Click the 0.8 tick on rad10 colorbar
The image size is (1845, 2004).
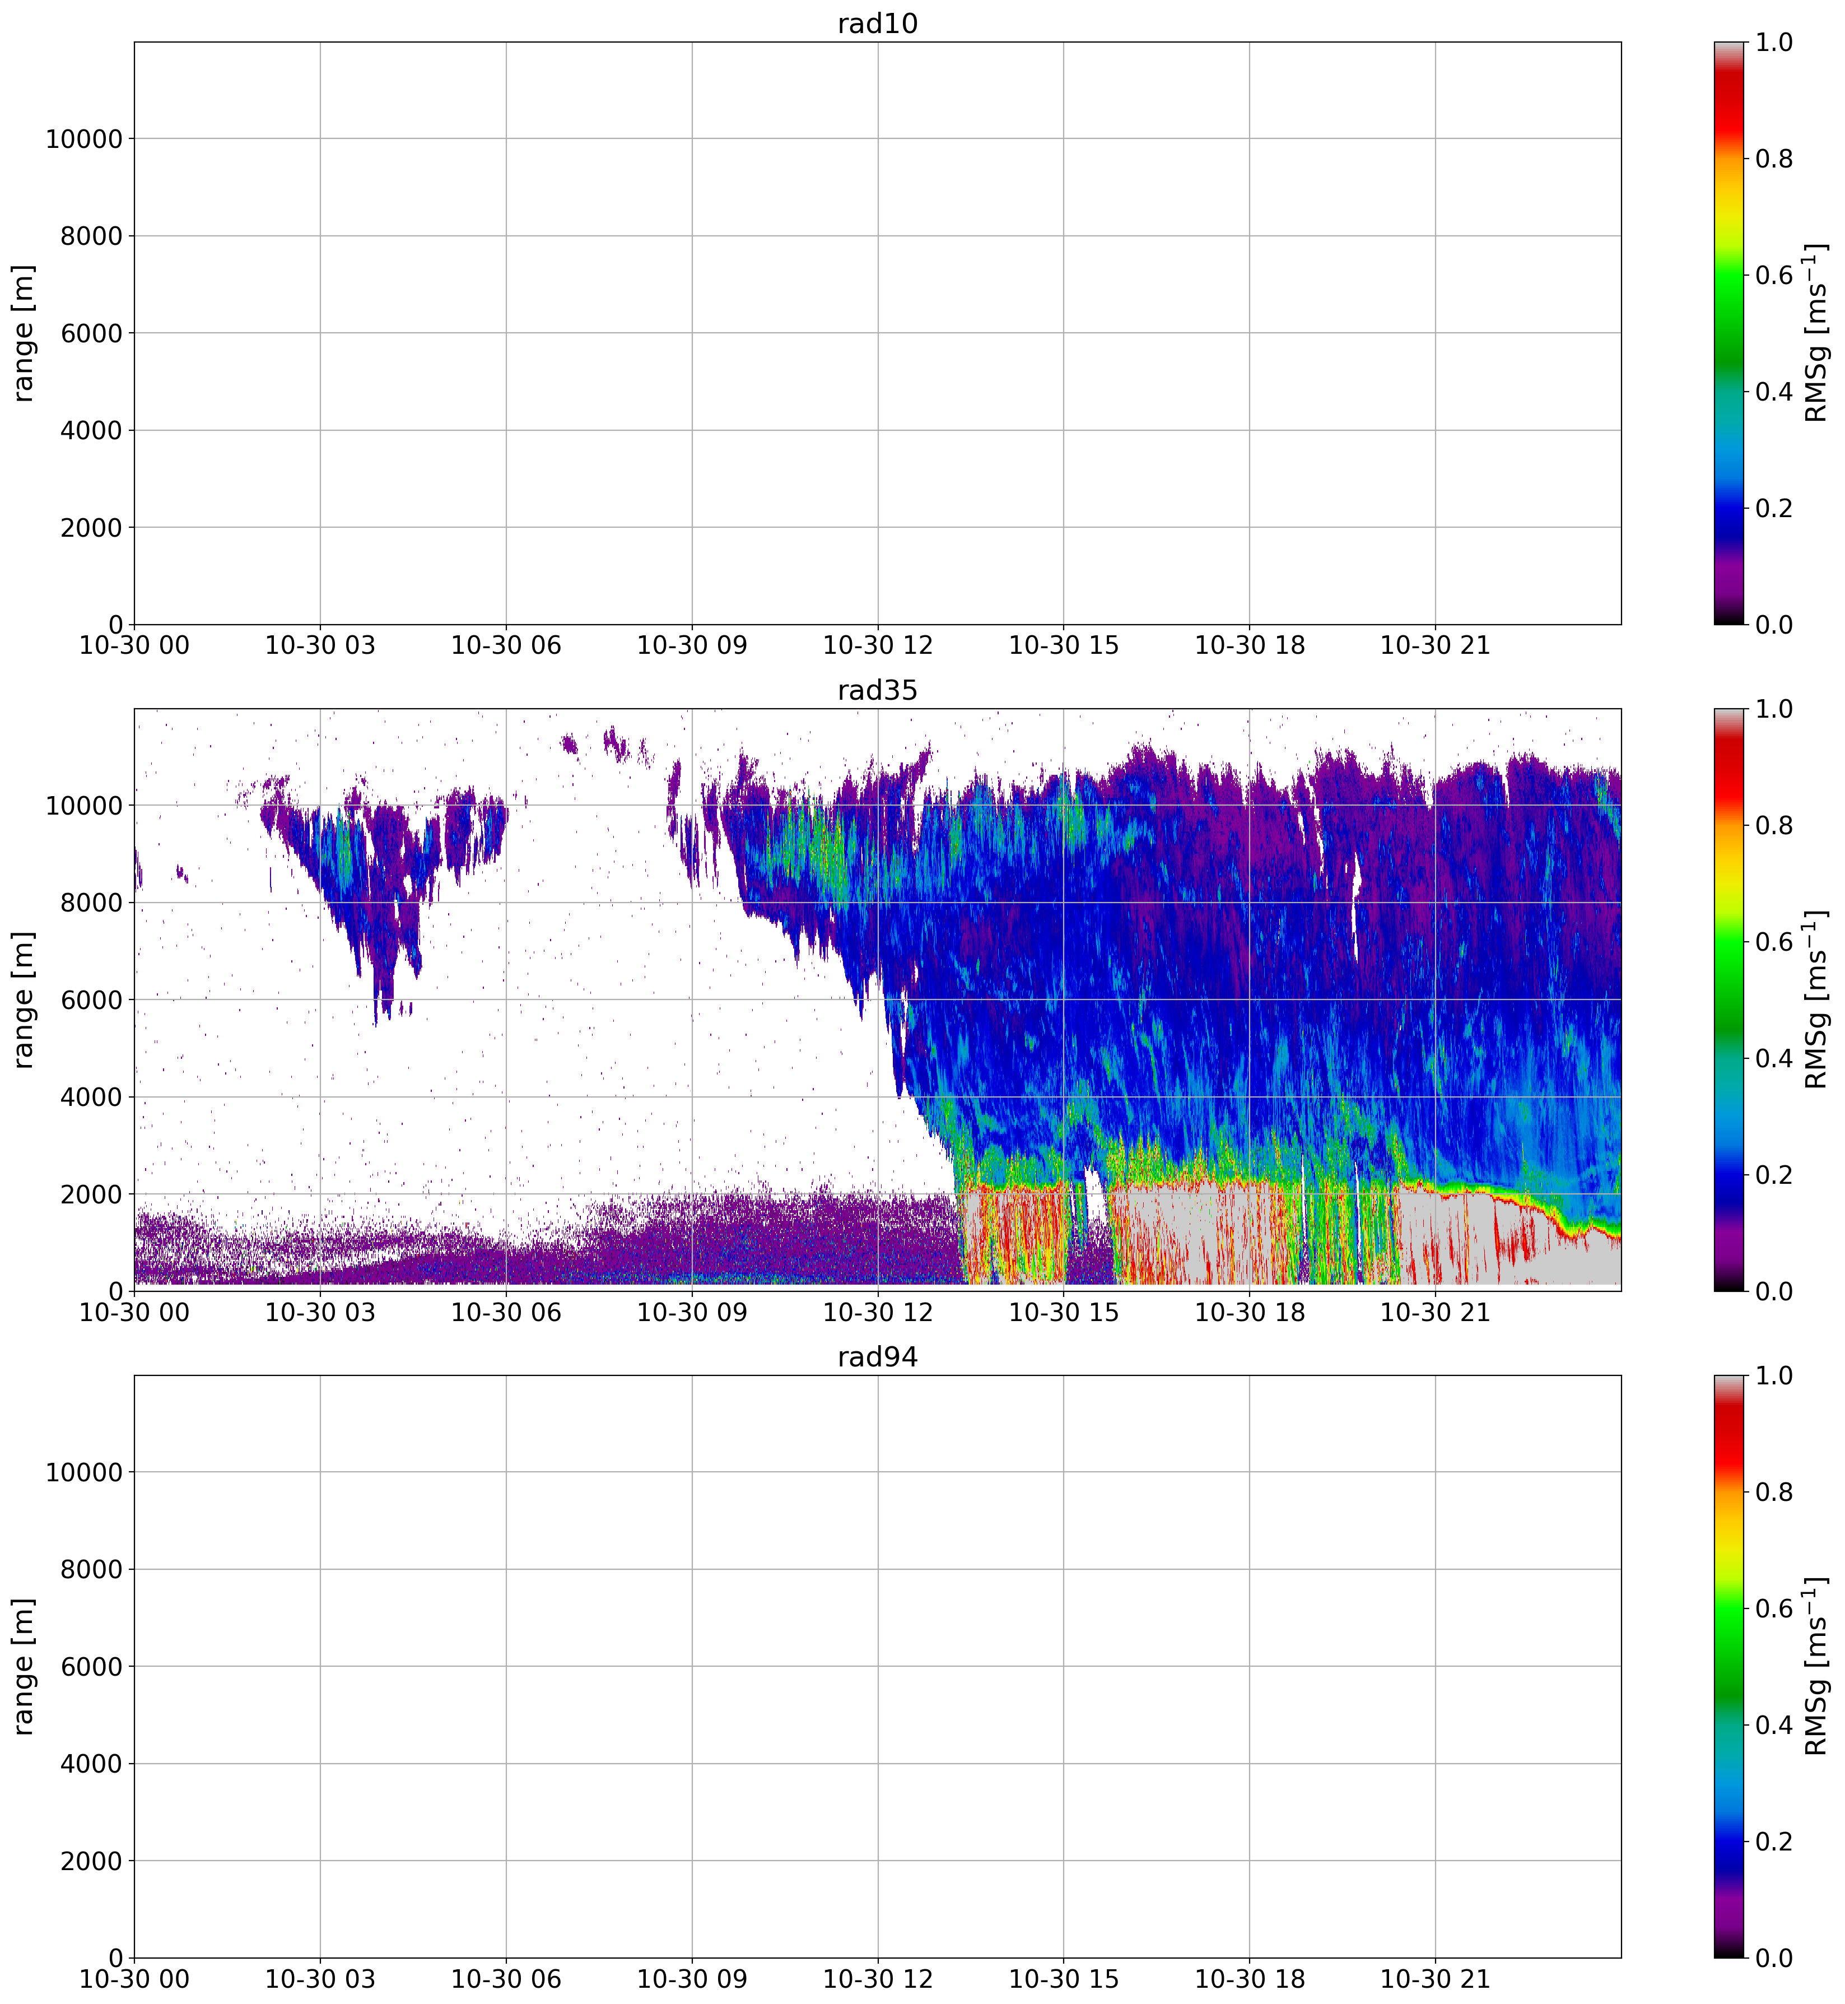pyautogui.click(x=1774, y=159)
